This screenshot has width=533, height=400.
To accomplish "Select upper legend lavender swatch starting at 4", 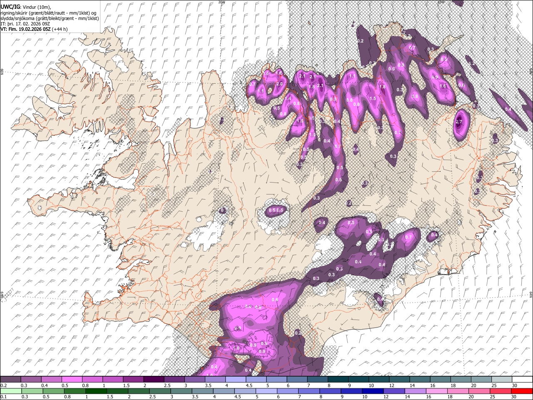I will 236,380.
